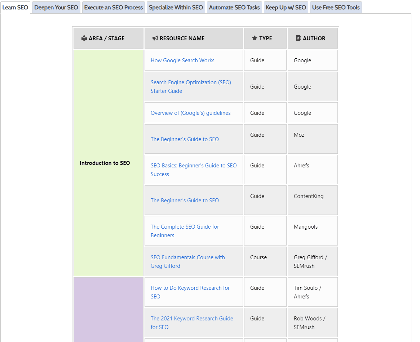The image size is (420, 342).
Task: Click the star icon beside Type header
Action: 255,38
